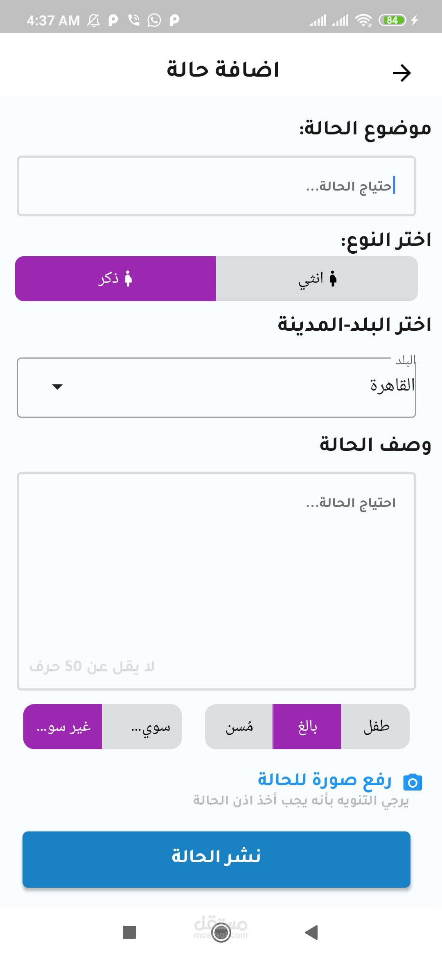The height and width of the screenshot is (959, 442).
Task: Select ذكر gender option
Action: (x=115, y=279)
